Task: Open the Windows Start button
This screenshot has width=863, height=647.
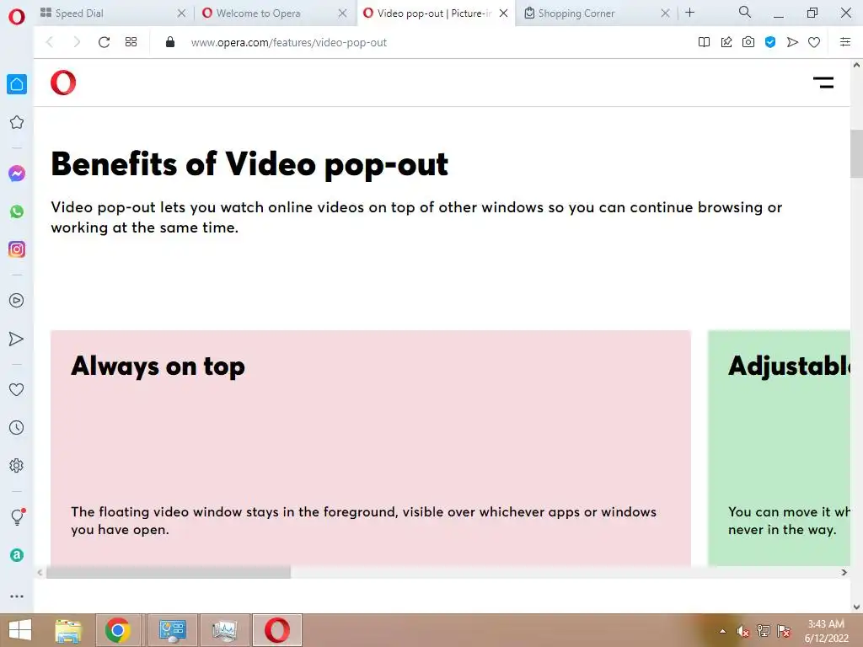Action: tap(20, 630)
